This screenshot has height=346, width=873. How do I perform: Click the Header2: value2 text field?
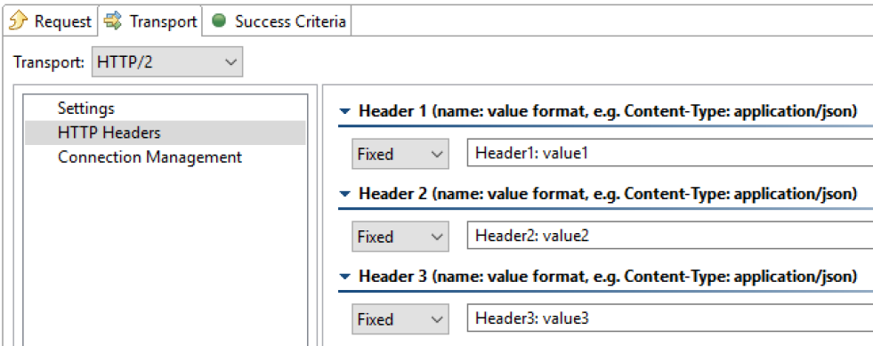click(670, 236)
